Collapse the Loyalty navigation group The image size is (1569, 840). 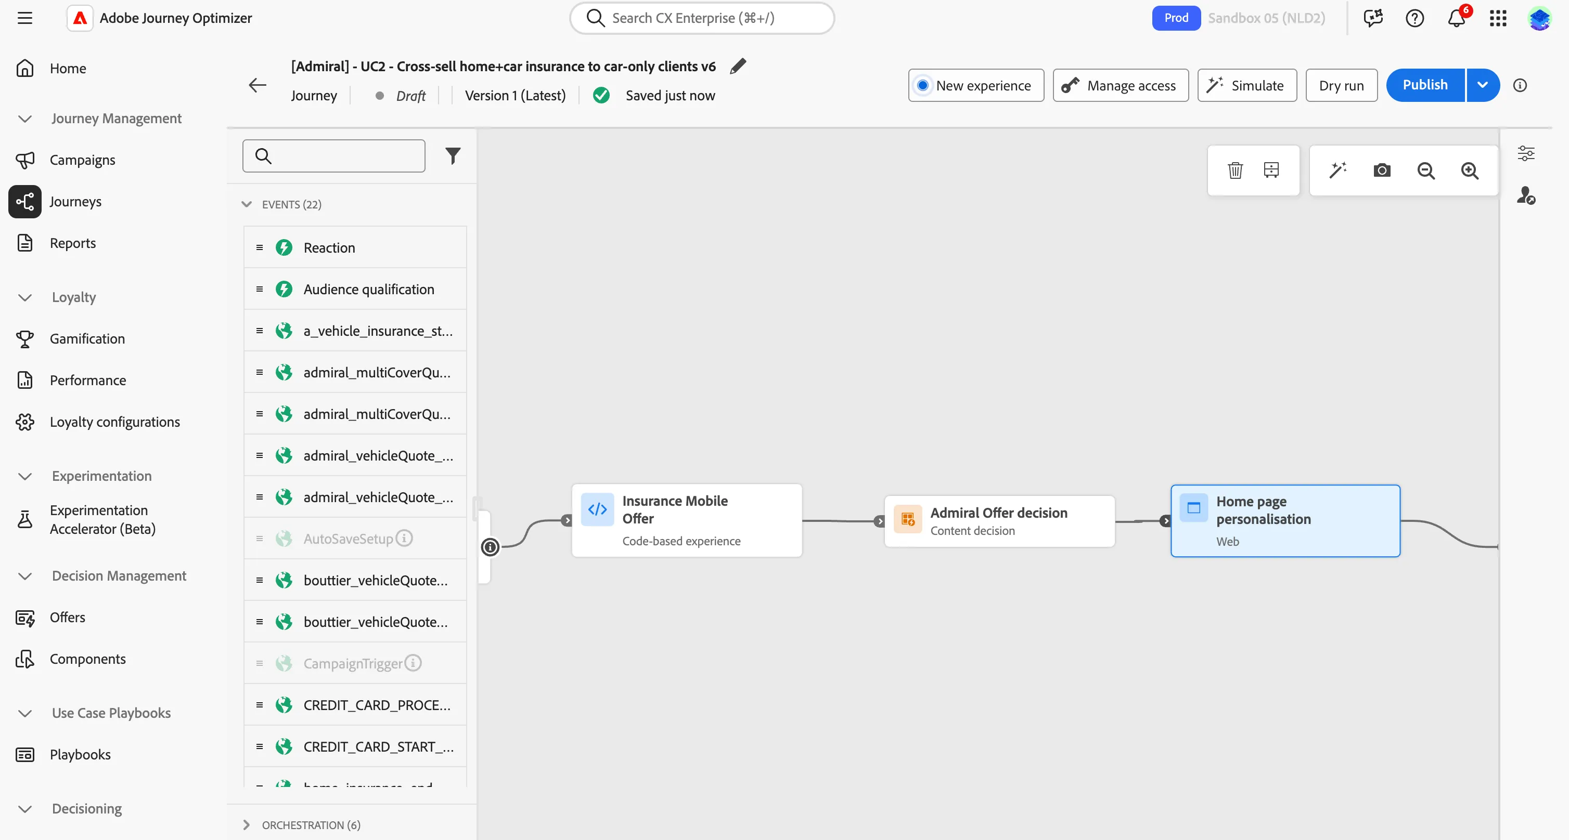point(25,298)
